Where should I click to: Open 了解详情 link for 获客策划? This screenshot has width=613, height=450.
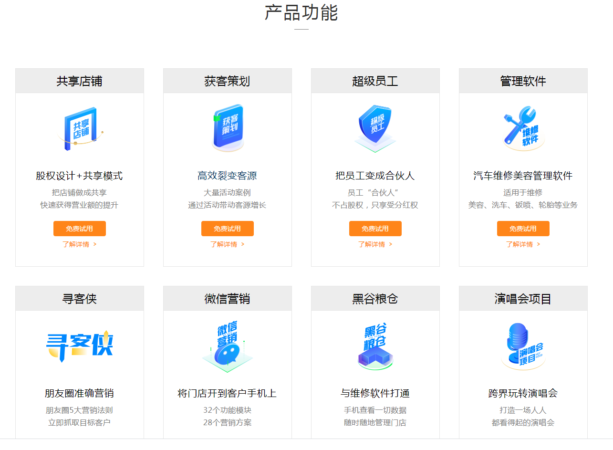pos(228,244)
